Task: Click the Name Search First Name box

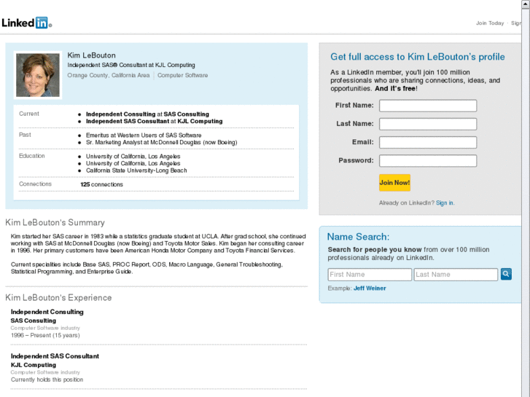Action: coord(370,275)
